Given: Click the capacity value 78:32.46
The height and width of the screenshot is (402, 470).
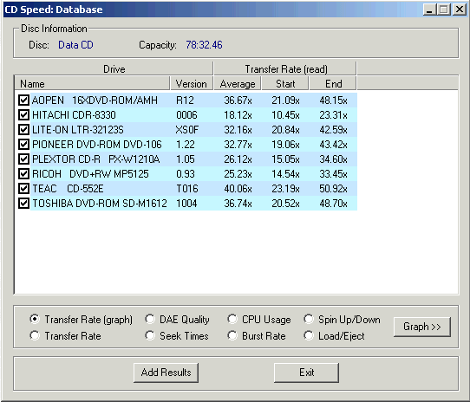Looking at the screenshot, I should 204,45.
